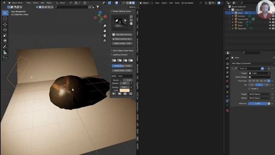Open the Object Constraints properties tab

pyautogui.click(x=227, y=101)
